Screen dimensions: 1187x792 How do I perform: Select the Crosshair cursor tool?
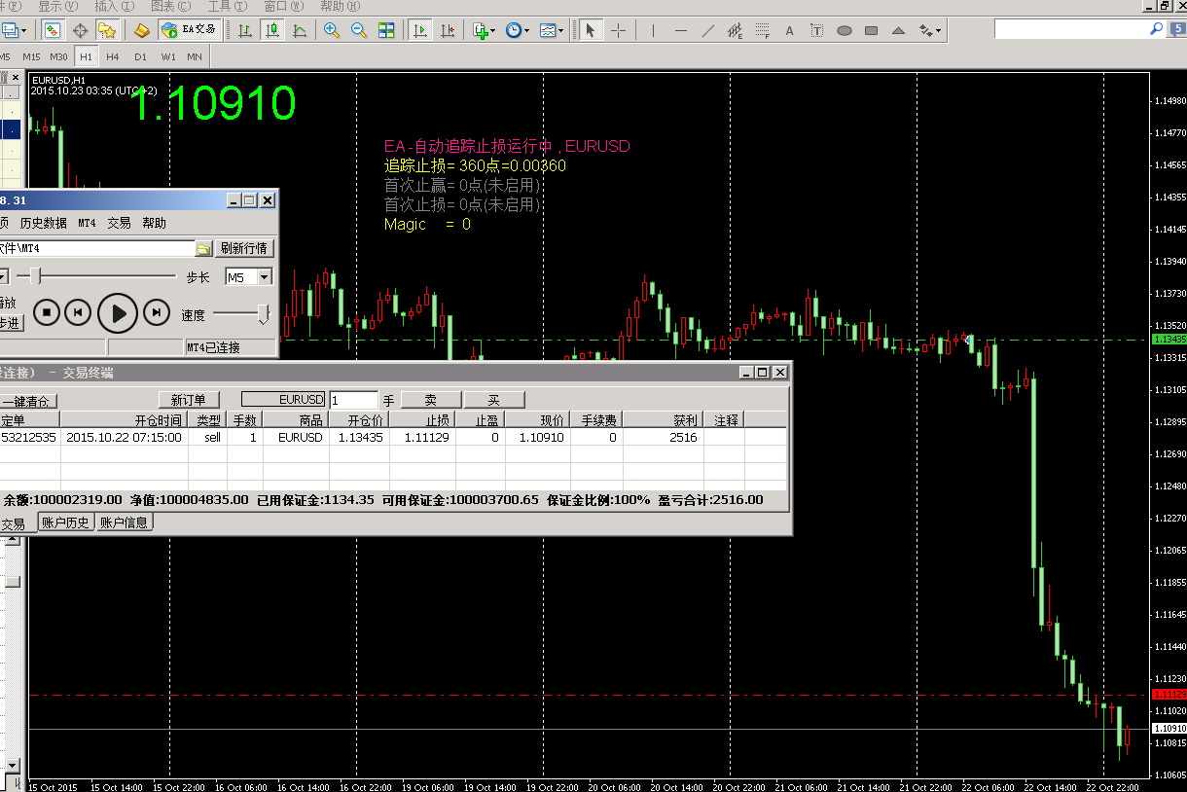click(618, 30)
